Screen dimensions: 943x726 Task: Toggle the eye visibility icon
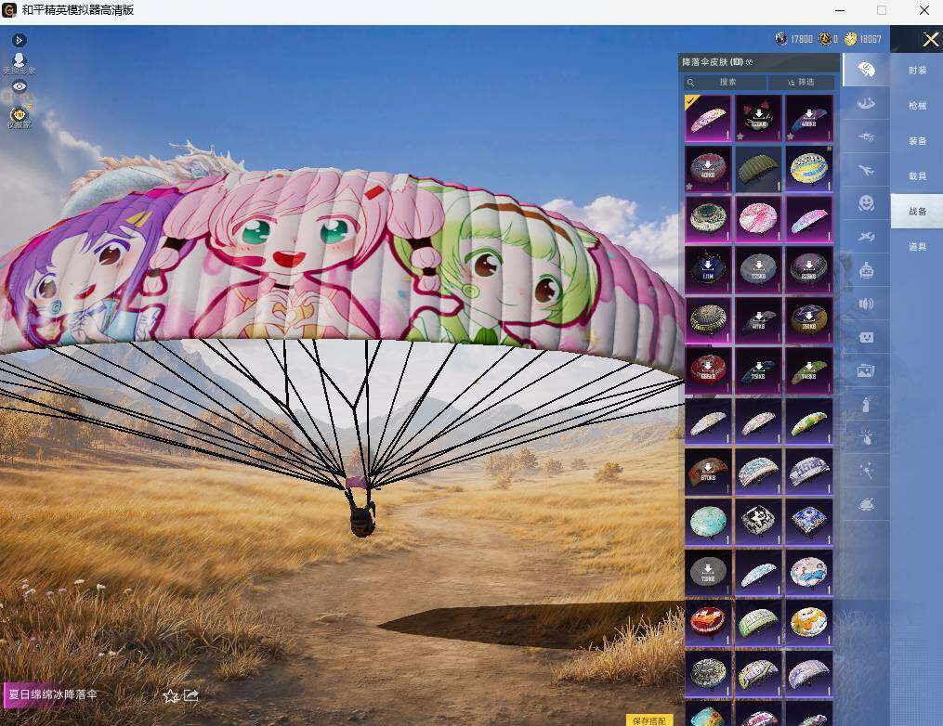[20, 86]
